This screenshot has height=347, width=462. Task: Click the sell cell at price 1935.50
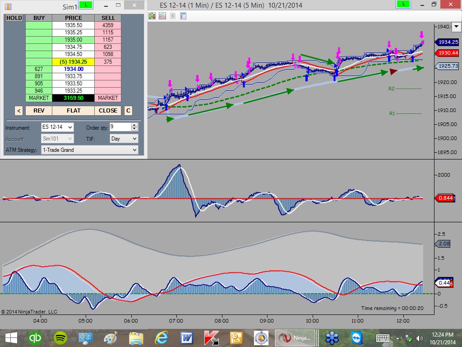pyautogui.click(x=108, y=25)
